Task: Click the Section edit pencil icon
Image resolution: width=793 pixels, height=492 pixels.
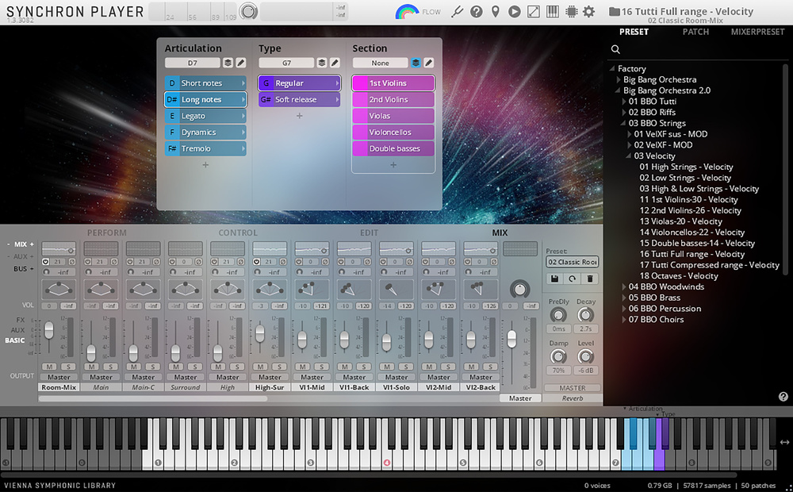Action: pos(429,63)
